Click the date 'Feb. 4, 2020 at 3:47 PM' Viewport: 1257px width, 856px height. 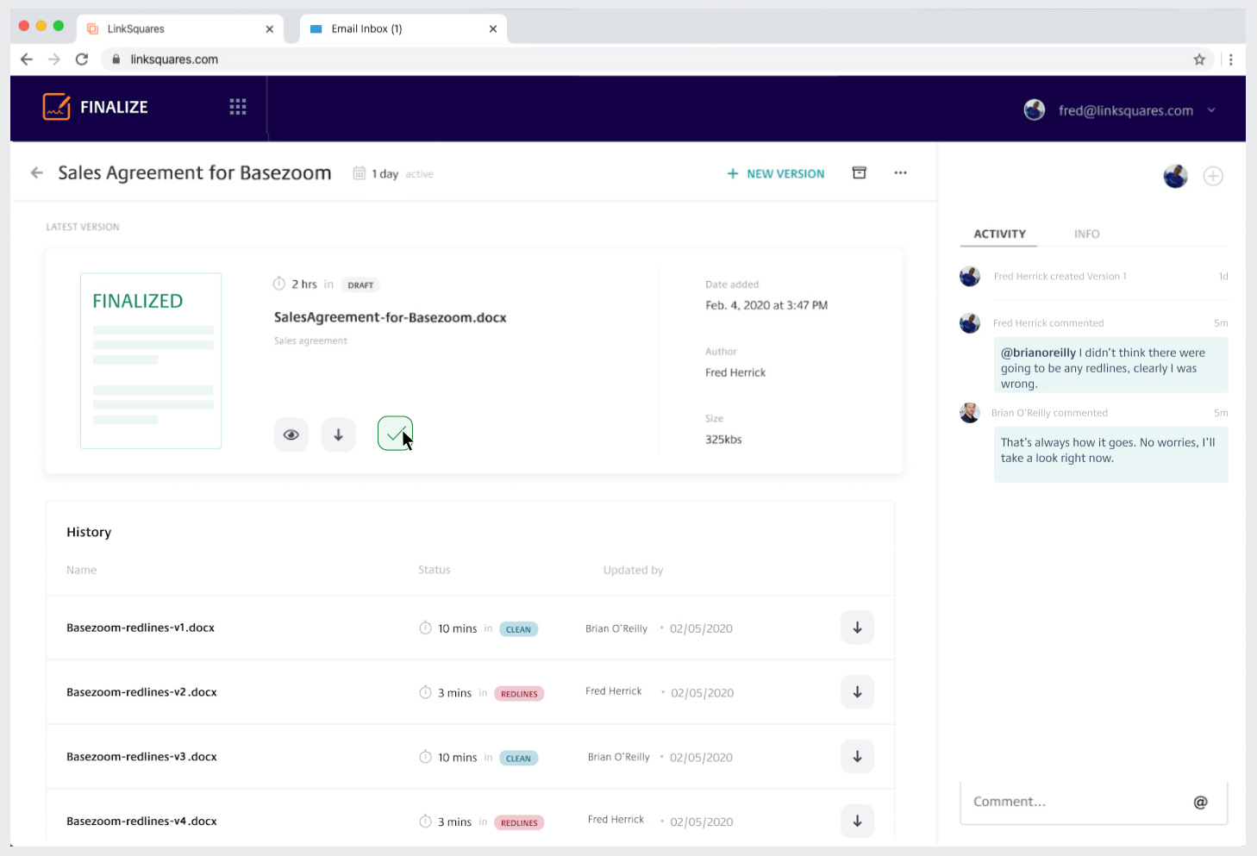tap(766, 305)
